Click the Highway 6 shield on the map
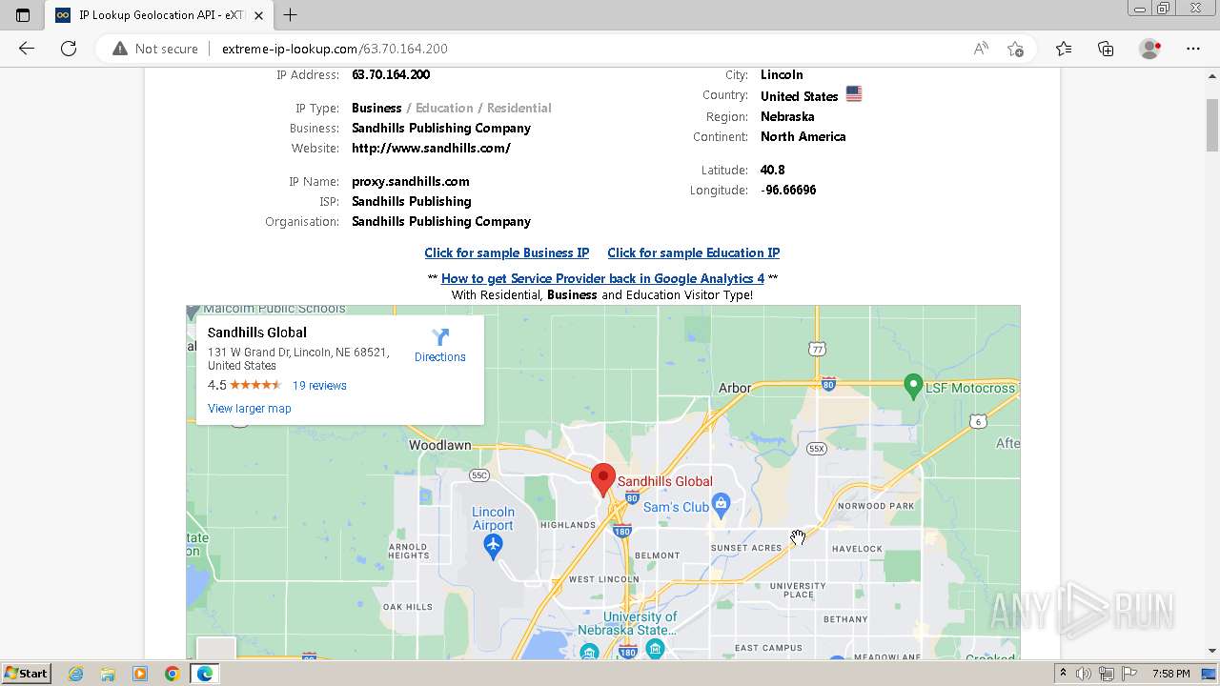The image size is (1220, 686). tap(978, 421)
